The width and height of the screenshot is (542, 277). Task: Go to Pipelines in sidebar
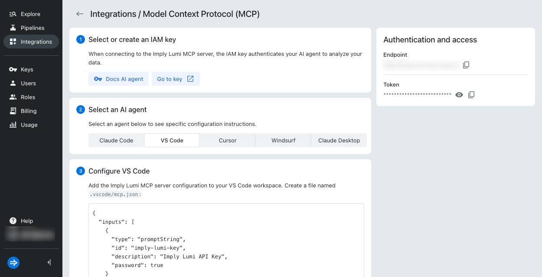pos(32,28)
